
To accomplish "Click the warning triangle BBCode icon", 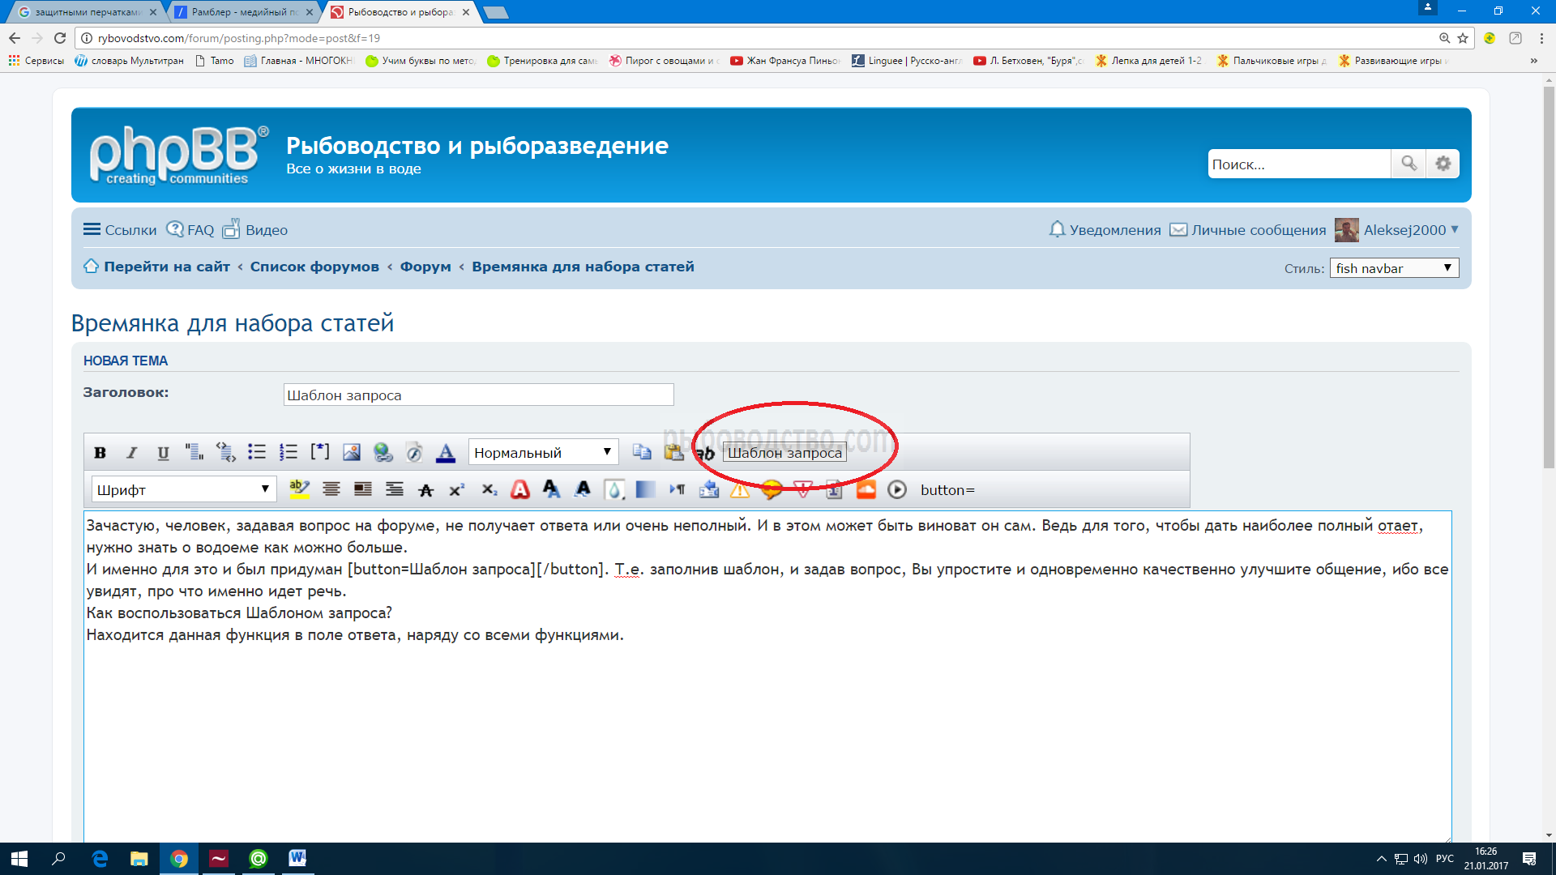I will 740,489.
